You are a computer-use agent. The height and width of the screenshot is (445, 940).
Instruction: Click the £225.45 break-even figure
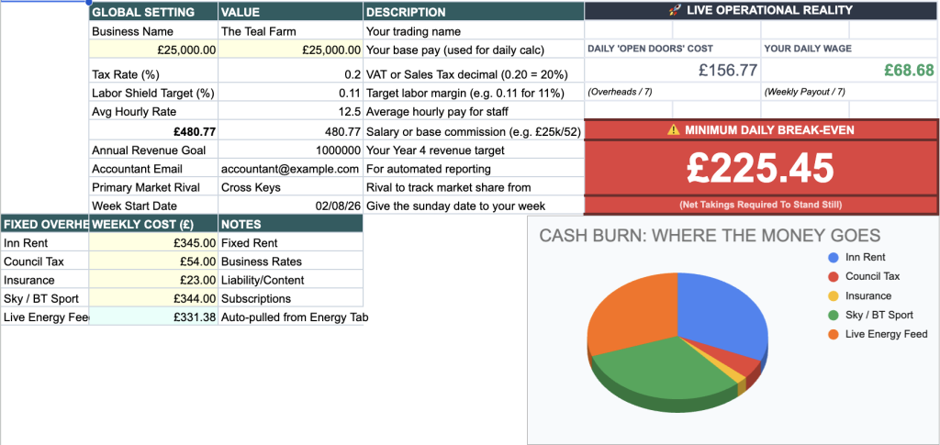[x=760, y=168]
